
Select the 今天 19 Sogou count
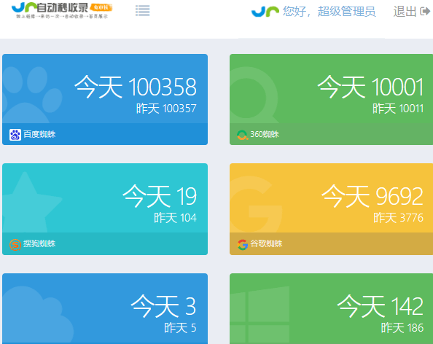(160, 196)
